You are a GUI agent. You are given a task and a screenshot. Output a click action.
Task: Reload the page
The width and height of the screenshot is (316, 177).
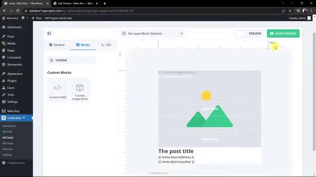[x=18, y=11]
